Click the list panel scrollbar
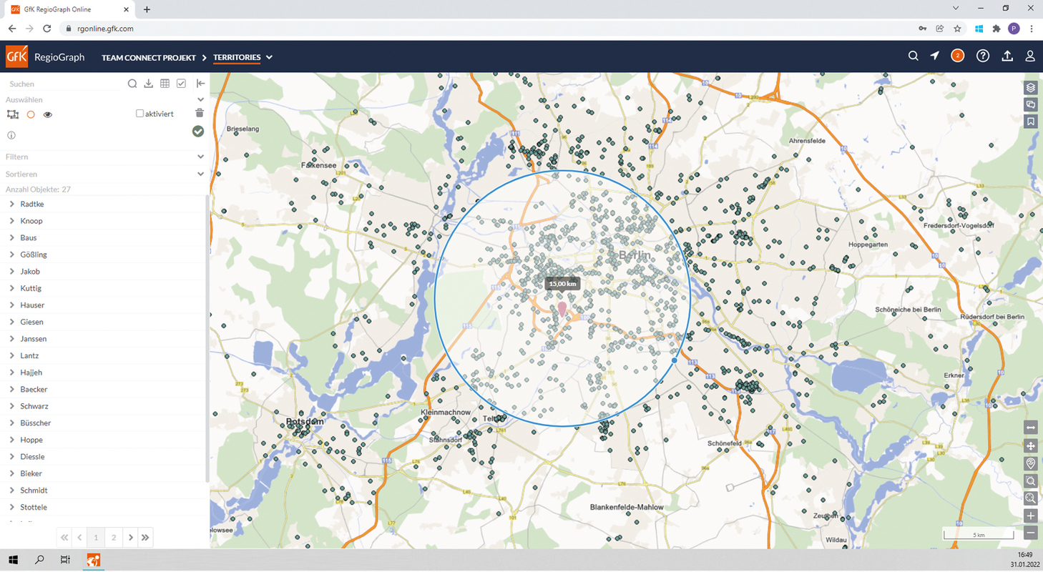Screen dimensions: 1043x572 [x=208, y=337]
